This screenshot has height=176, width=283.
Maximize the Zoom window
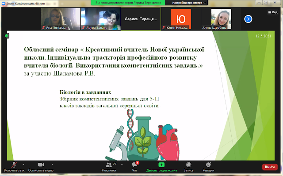click(266, 3)
